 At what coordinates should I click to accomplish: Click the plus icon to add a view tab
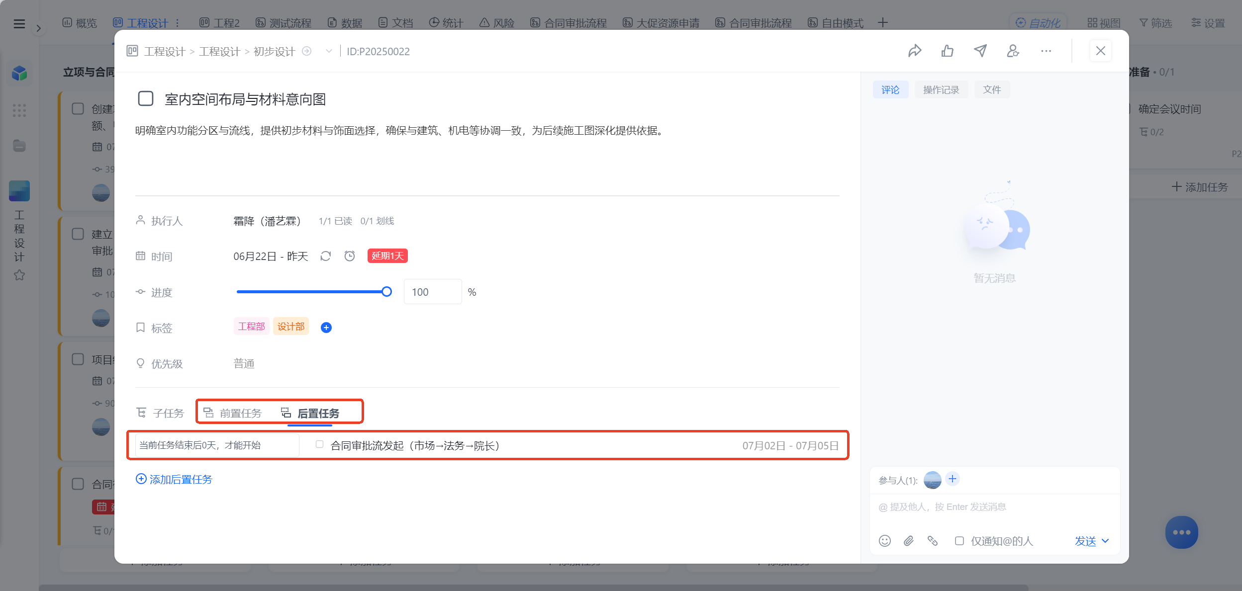click(883, 23)
